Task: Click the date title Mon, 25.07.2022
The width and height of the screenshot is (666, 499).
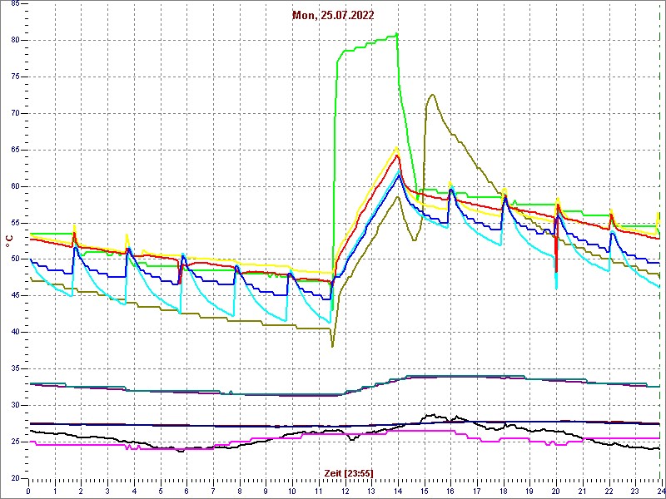Action: pos(332,16)
